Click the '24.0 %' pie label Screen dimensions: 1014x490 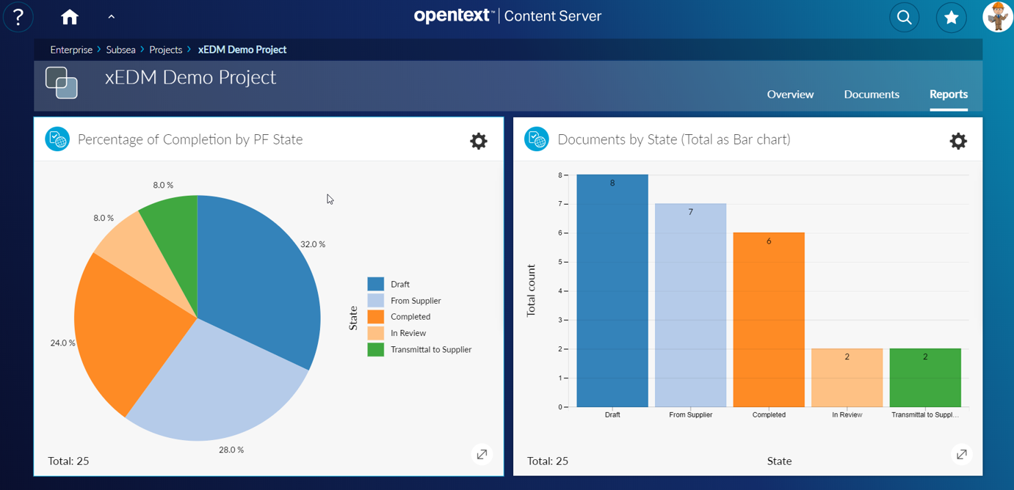[x=63, y=343]
